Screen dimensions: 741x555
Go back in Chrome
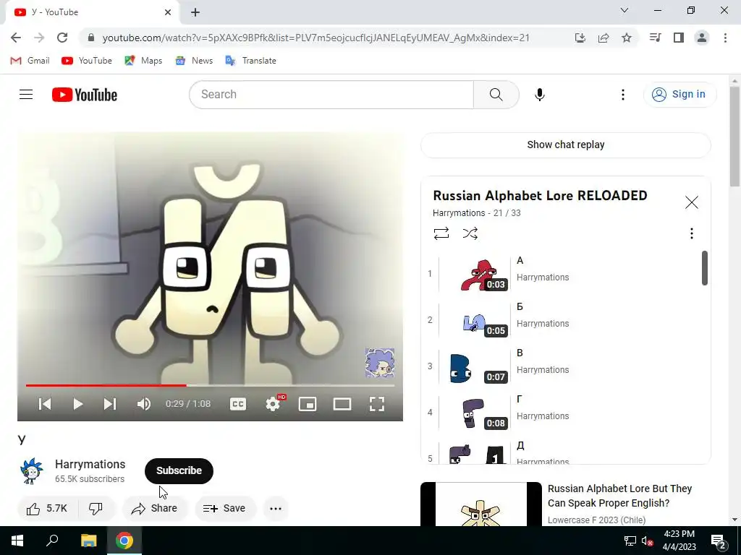(16, 38)
